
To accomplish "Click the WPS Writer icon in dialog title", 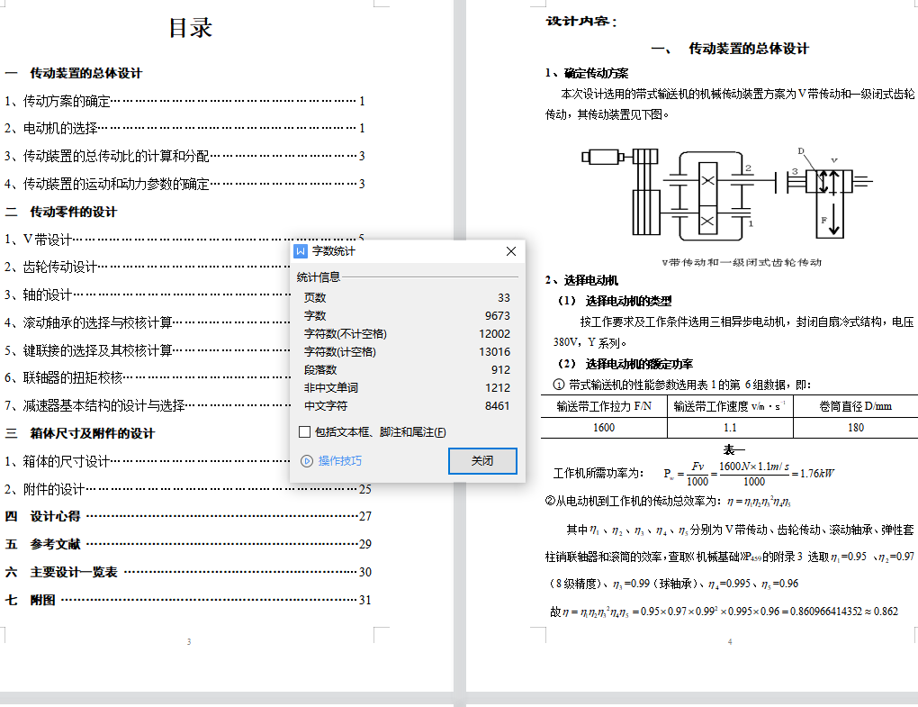I will coord(301,251).
